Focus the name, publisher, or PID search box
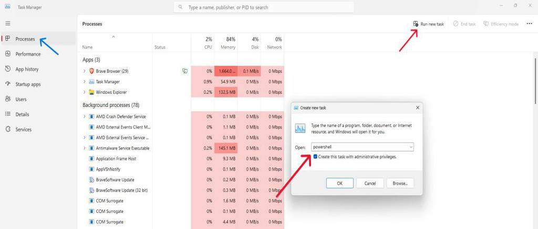 click(x=264, y=7)
